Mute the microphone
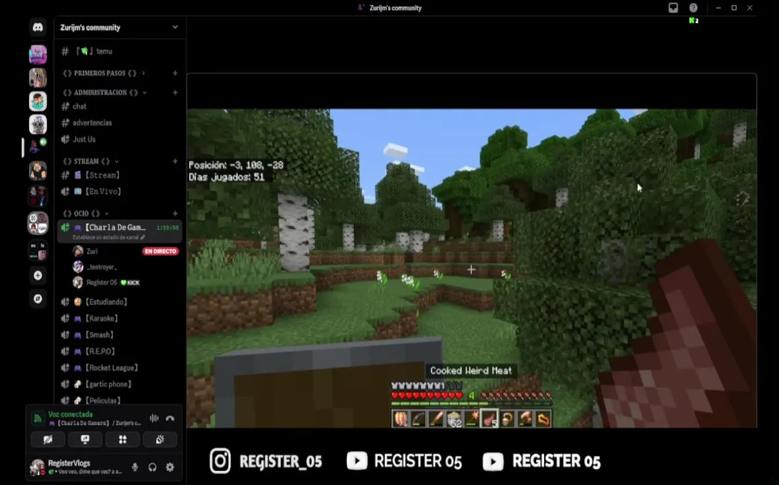 click(x=135, y=467)
